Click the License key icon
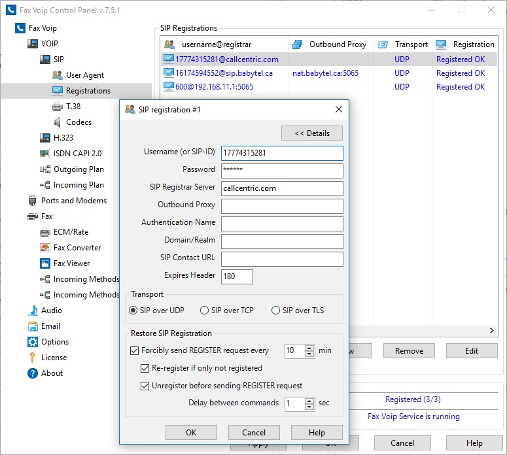This screenshot has width=507, height=455. point(32,358)
